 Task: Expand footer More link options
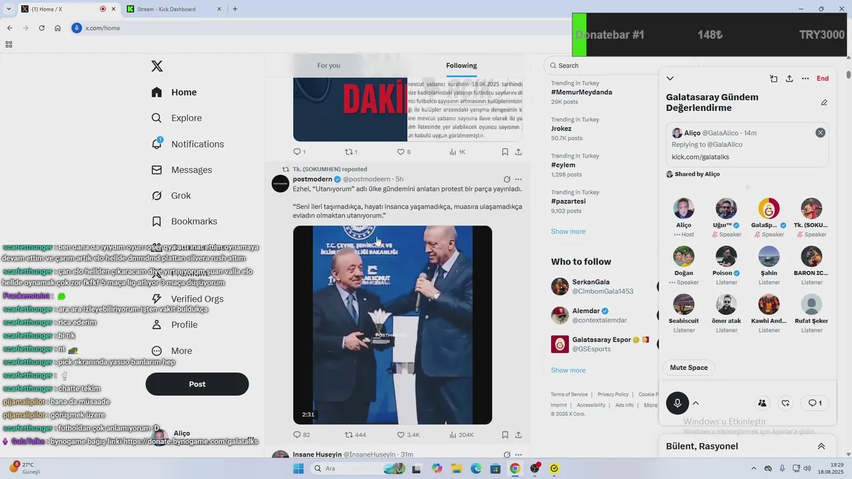point(650,405)
